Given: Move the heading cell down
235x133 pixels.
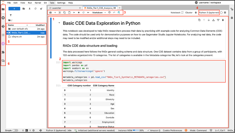Looking at the screenshot, I should 208,20.
